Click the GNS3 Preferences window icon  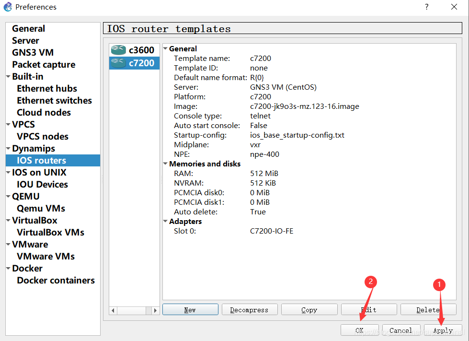[8, 7]
